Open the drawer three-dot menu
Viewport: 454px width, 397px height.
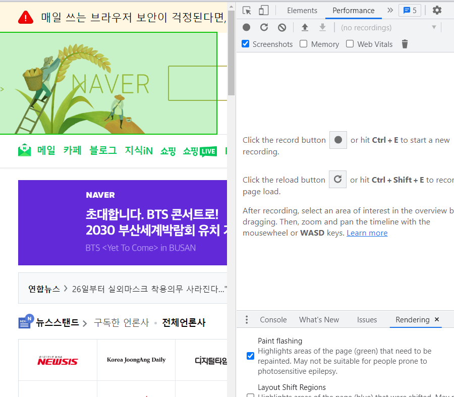[247, 320]
